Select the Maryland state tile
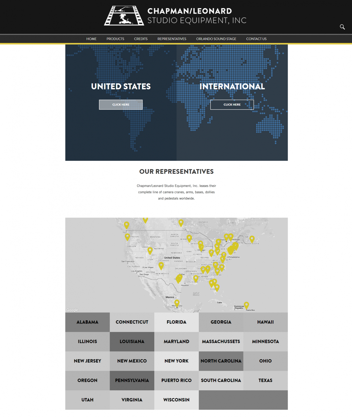Image resolution: width=352 pixels, height=417 pixels. click(x=177, y=342)
